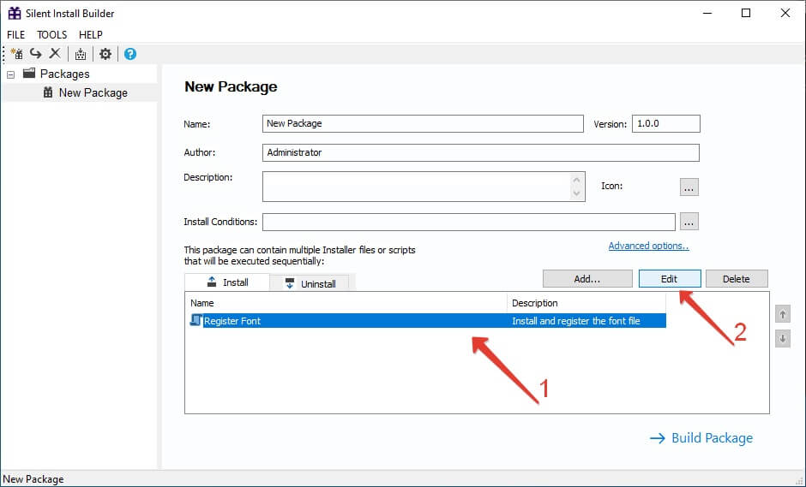Focus the Install Conditions field
The width and height of the screenshot is (806, 487).
click(x=469, y=222)
